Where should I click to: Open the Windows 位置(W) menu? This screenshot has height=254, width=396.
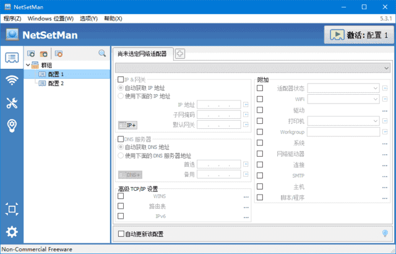(x=51, y=19)
